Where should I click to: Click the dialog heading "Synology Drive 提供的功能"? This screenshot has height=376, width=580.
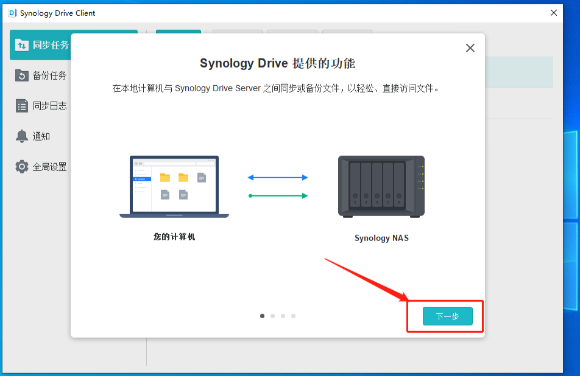[x=277, y=64]
